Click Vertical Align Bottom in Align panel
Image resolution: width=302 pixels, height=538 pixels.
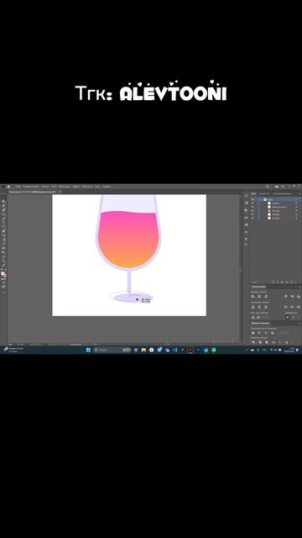[x=299, y=297]
